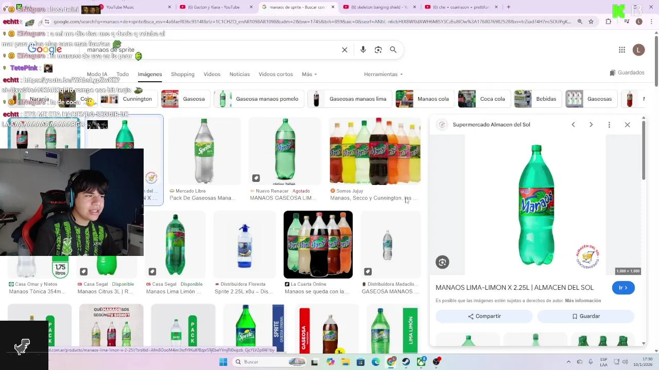Open the Windows Start menu
The image size is (659, 370).
coord(223,362)
